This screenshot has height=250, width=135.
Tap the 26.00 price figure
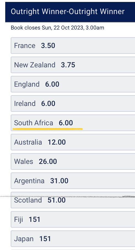click(48, 161)
